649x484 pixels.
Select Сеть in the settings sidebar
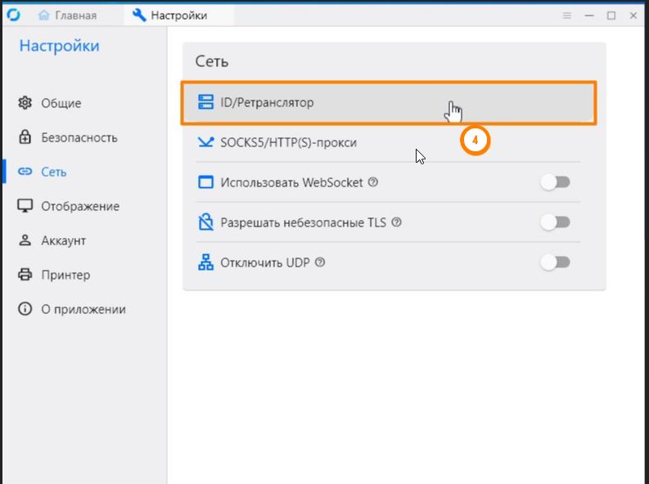click(85, 172)
